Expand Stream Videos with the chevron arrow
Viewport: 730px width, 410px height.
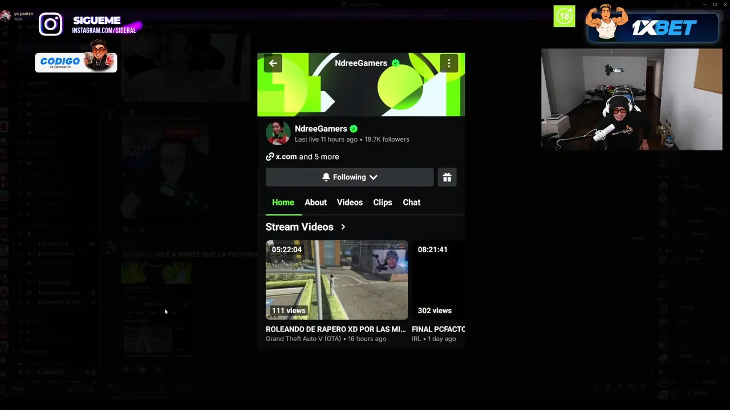tap(343, 227)
